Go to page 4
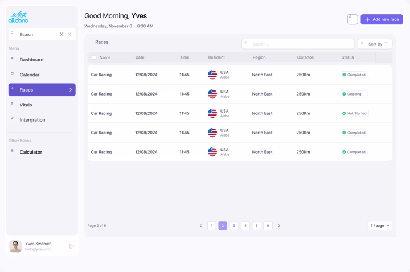 [245, 226]
